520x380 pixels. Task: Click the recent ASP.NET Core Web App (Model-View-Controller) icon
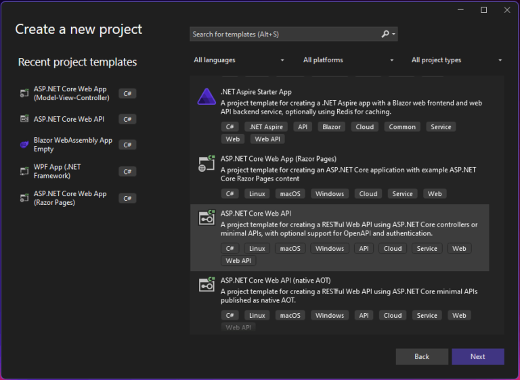click(x=24, y=93)
